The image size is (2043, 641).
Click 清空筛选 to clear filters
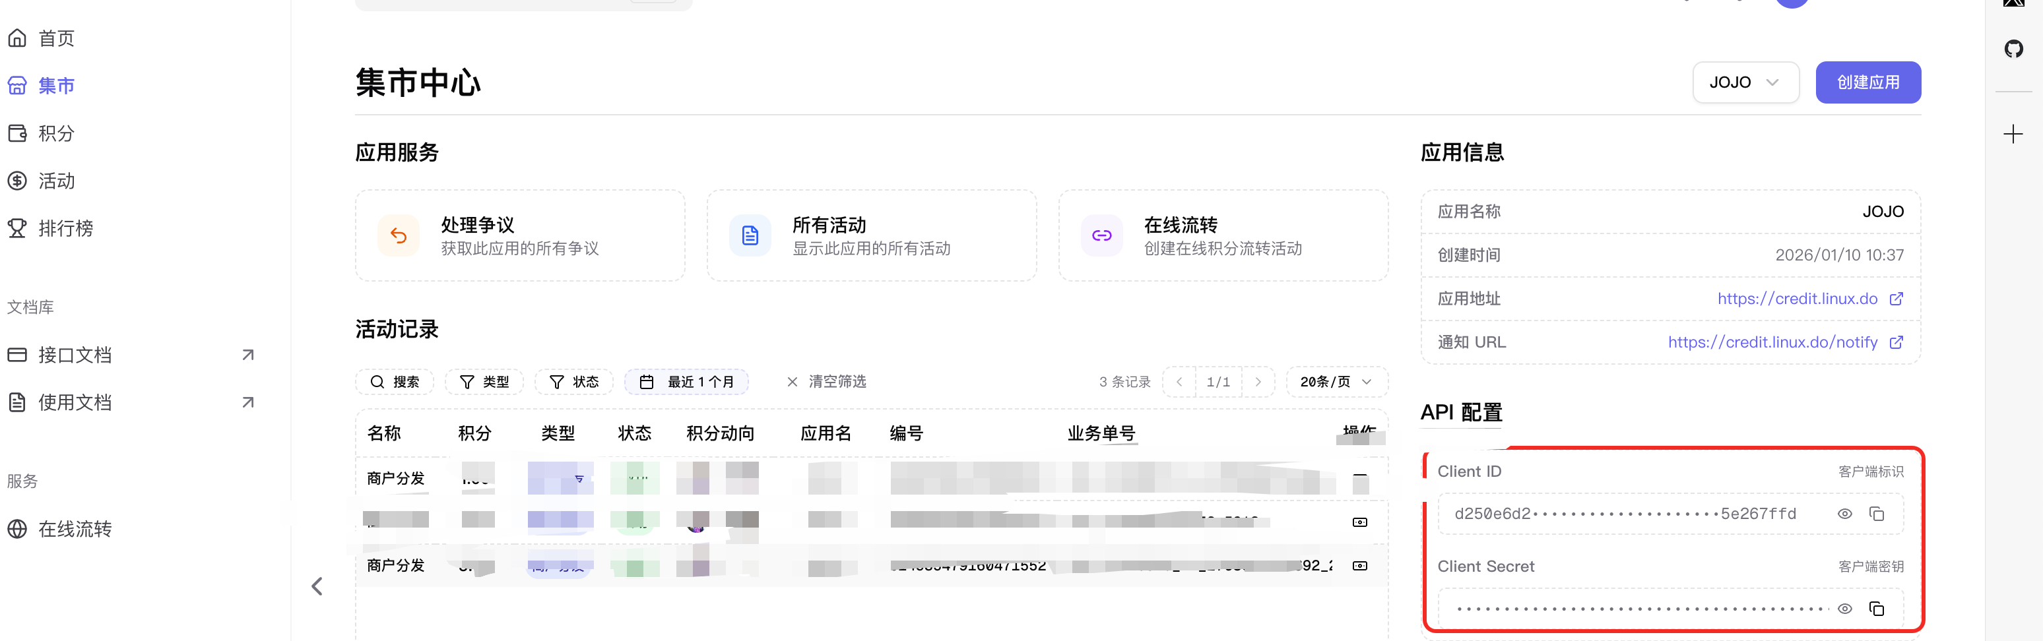826,382
